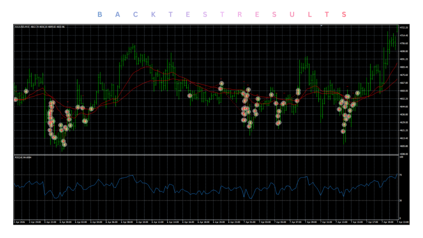
Task: Select the 4706.60 price axis label
Action: (x=404, y=43)
